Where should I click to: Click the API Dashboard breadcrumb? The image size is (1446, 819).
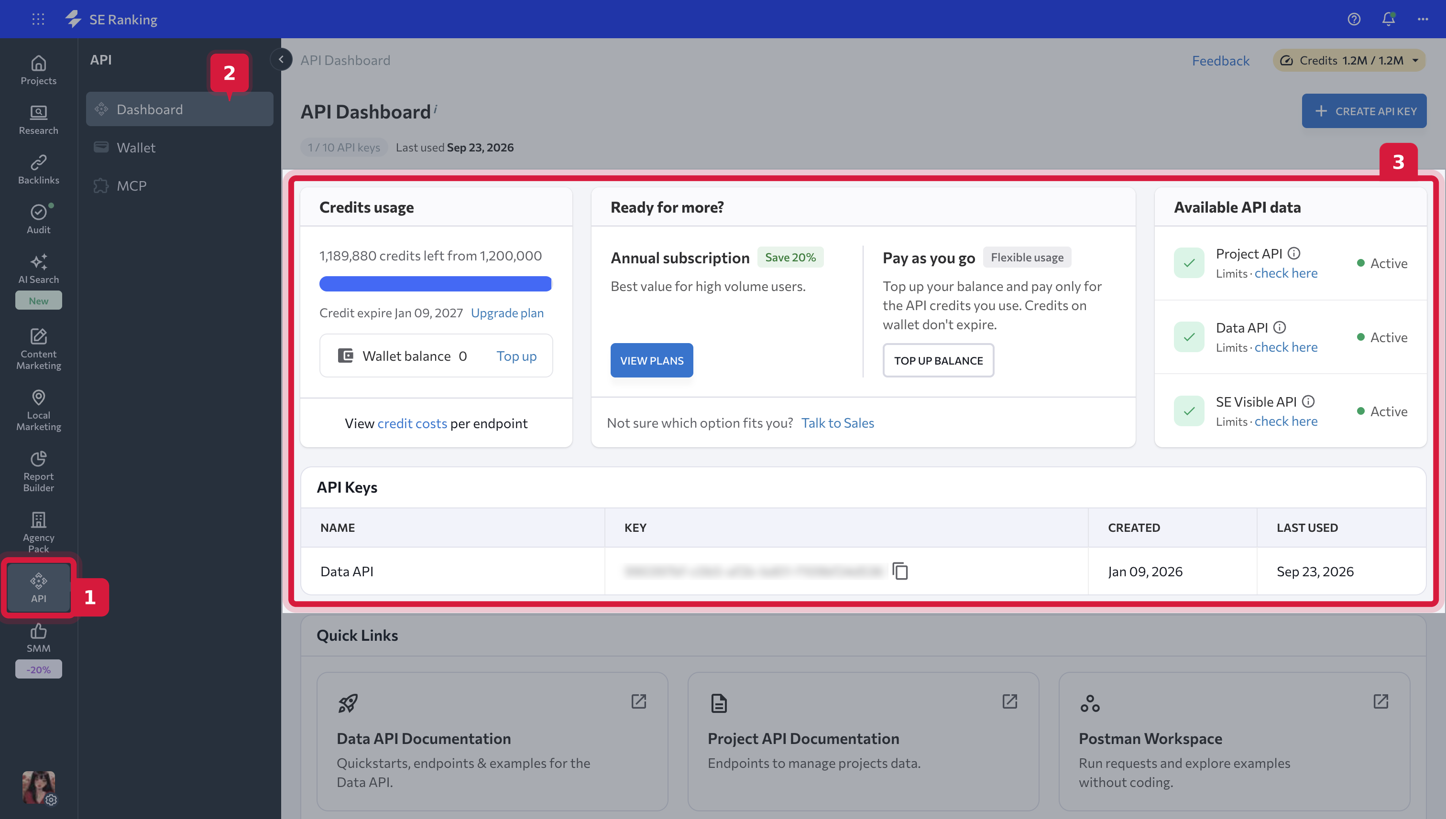(x=345, y=60)
